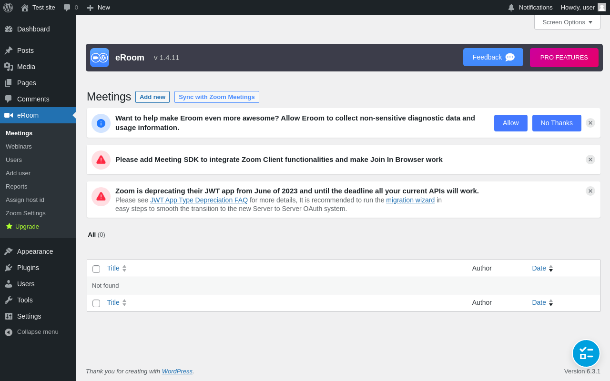Dismiss the diagnostic data notice

tap(590, 123)
